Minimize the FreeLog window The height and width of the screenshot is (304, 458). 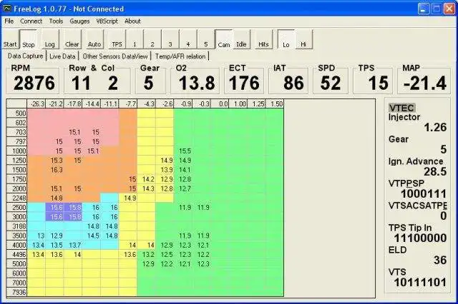coord(423,9)
